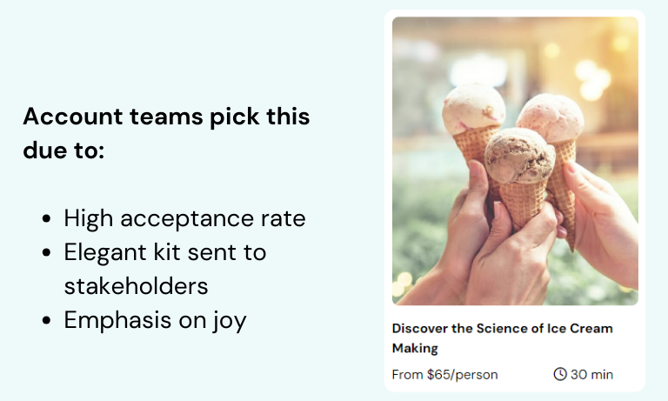Click the "Account teams pick this" heading line

[166, 117]
